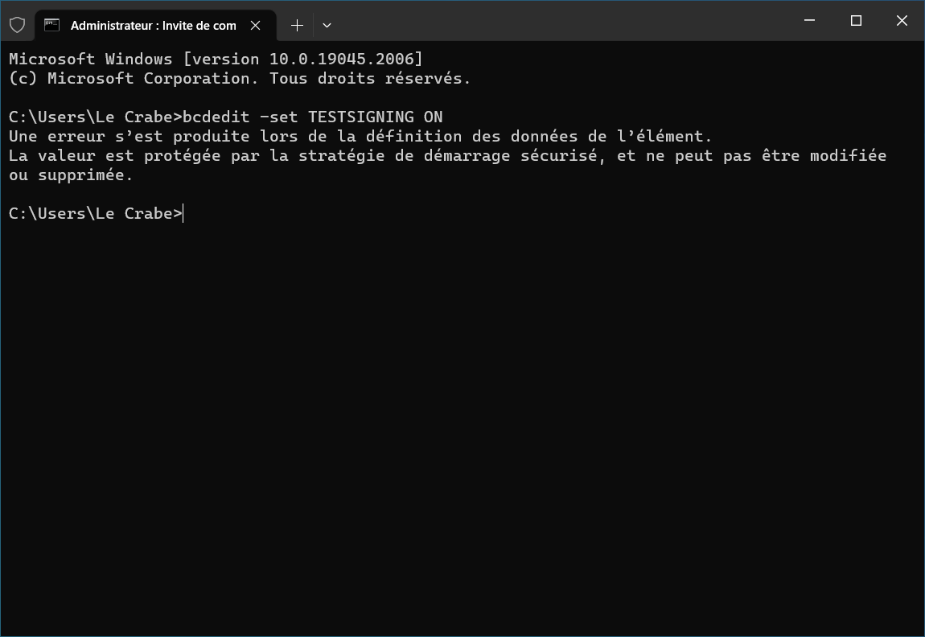Maximize the terminal window
This screenshot has width=925, height=637.
(856, 21)
